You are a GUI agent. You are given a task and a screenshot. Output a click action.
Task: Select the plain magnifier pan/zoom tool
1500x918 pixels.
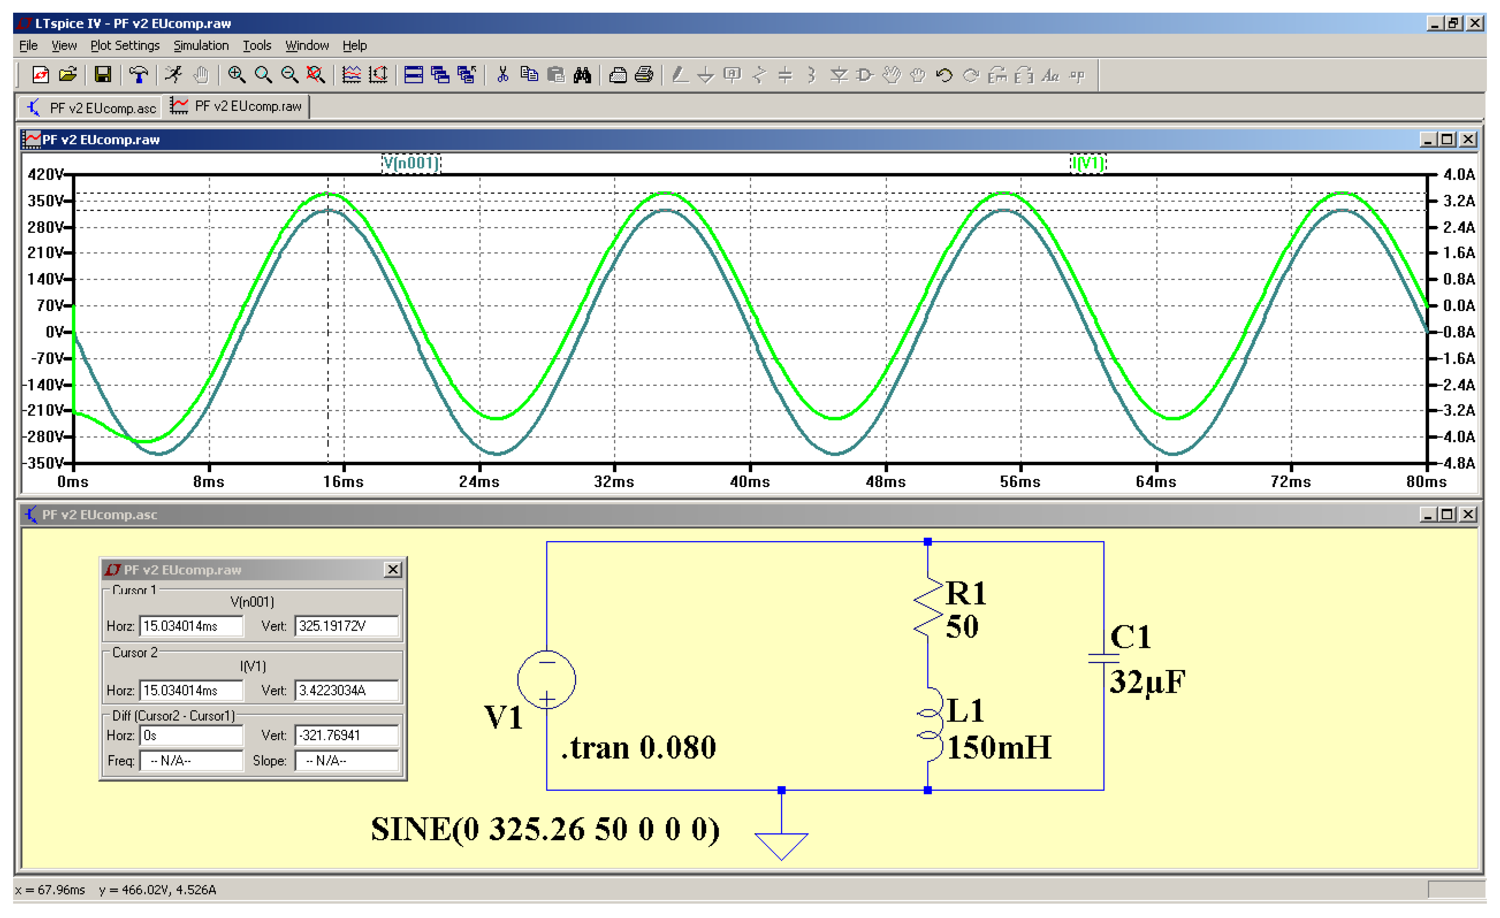pyautogui.click(x=263, y=75)
